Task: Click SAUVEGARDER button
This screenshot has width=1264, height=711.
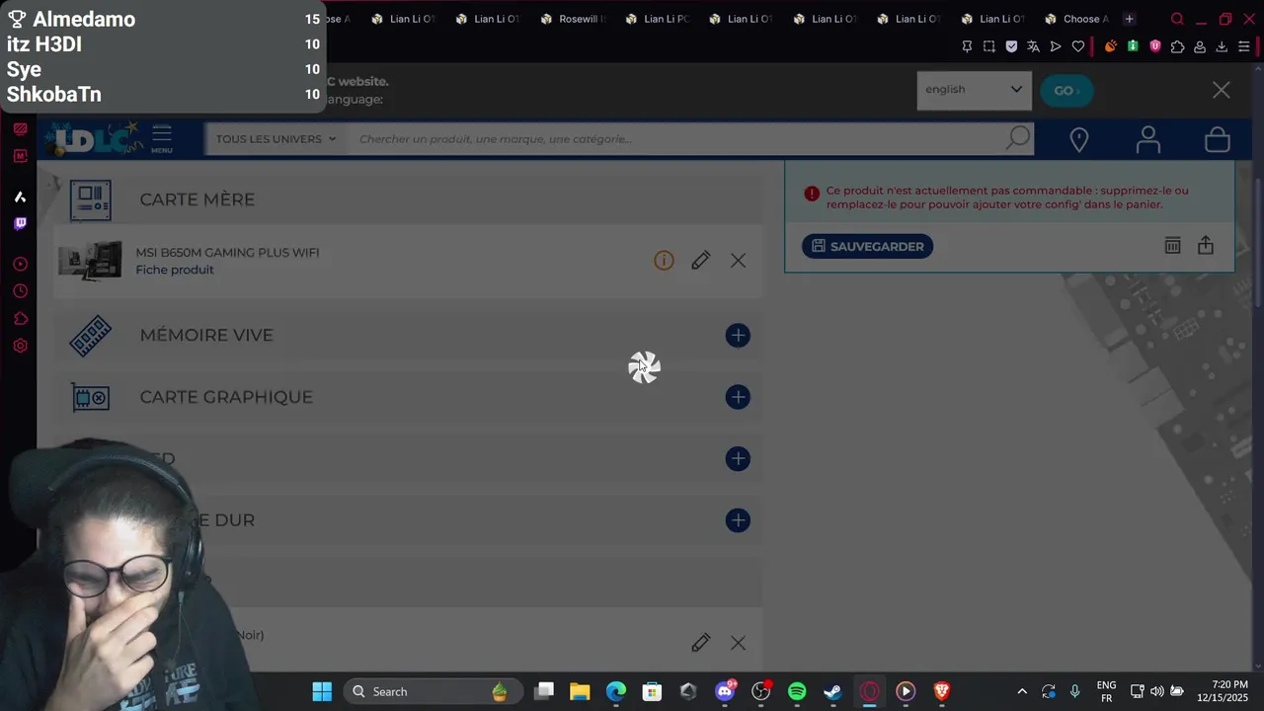Action: tap(867, 246)
